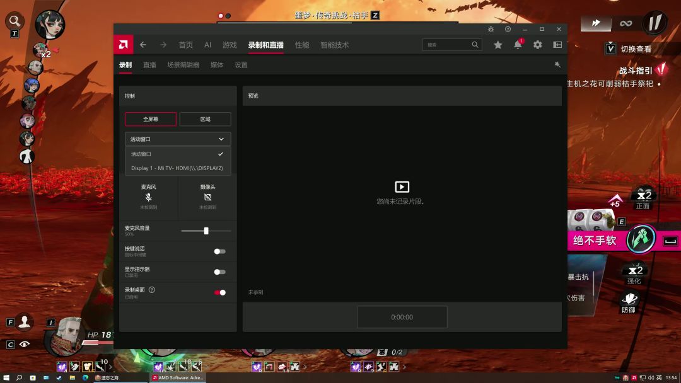Screen dimensions: 681x383
Task: Switch to the 设置 sub-tab
Action: click(x=241, y=65)
